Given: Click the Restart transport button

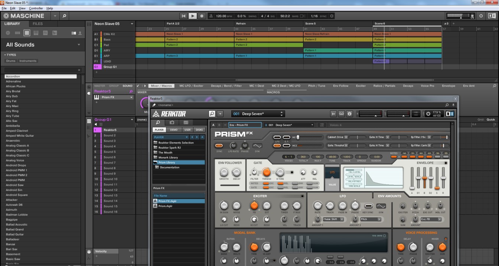Looking at the screenshot, I should (184, 16).
